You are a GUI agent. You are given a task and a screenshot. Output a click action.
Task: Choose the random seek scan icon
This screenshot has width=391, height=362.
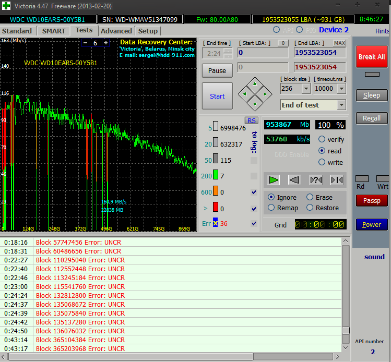click(316, 180)
